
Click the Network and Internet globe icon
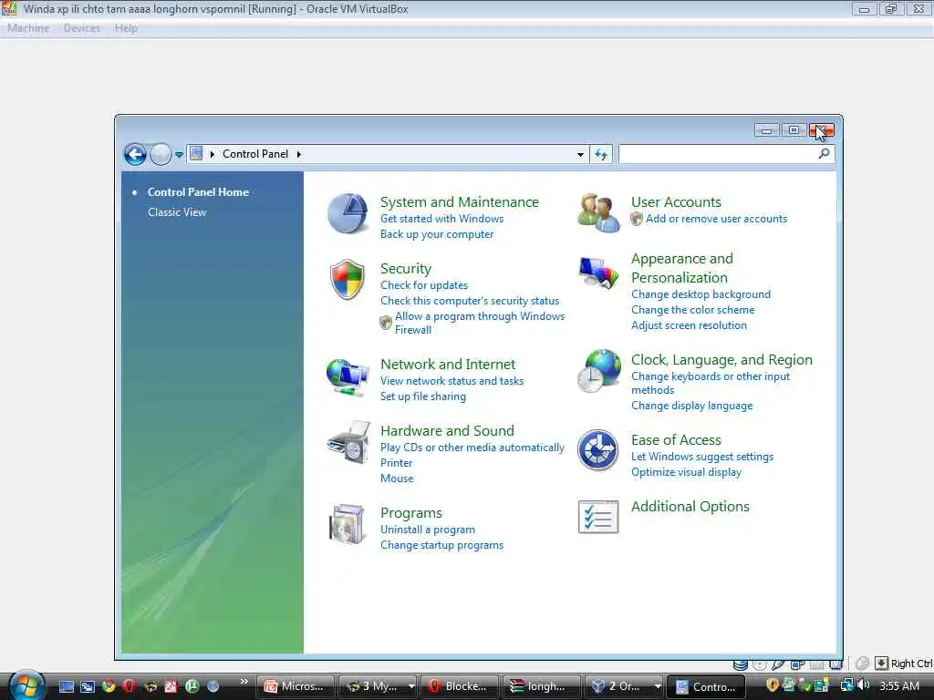[x=348, y=376]
